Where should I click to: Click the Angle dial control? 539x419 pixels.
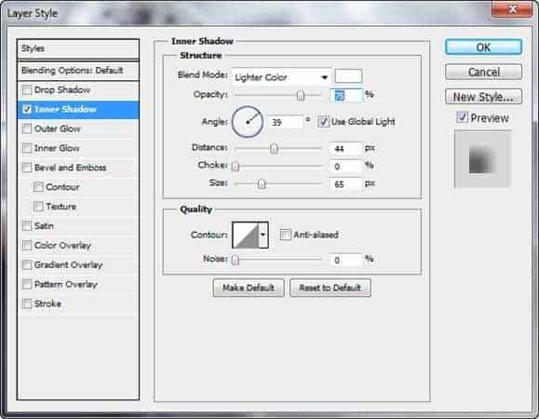(248, 122)
